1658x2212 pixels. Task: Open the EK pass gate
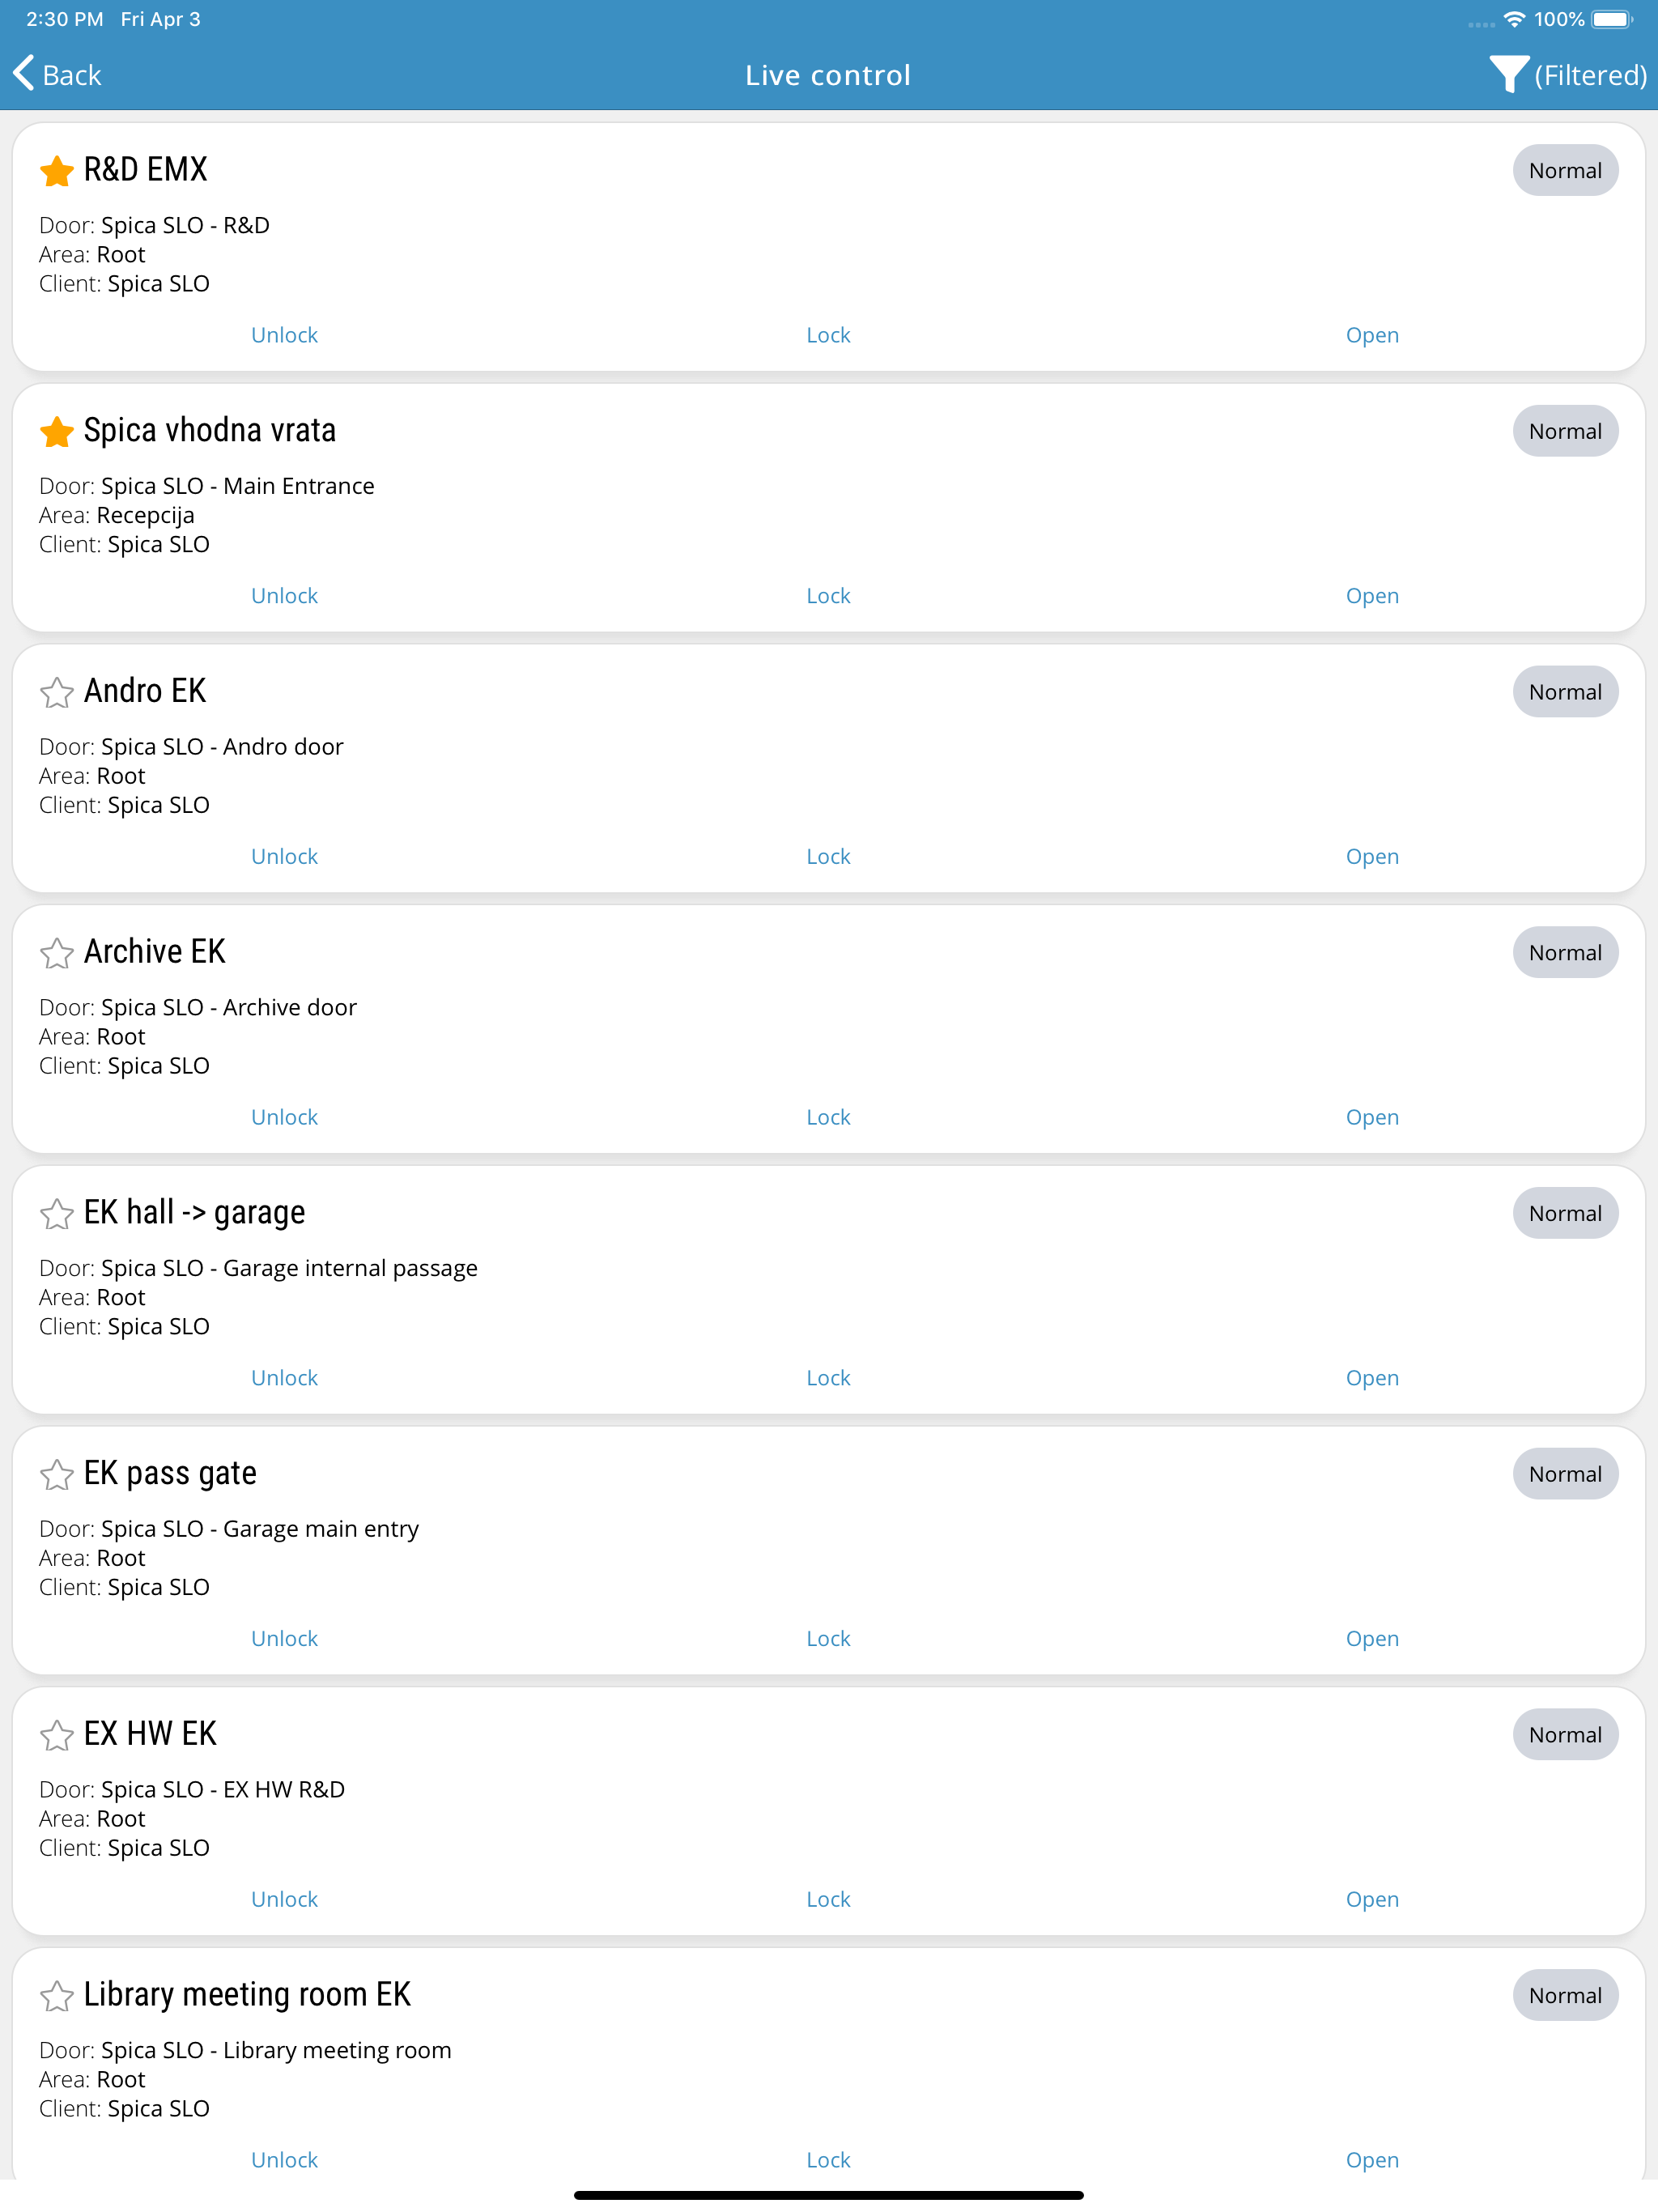click(1371, 1639)
